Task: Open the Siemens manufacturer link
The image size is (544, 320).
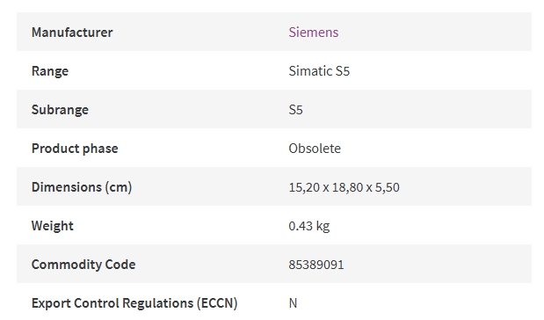Action: pos(313,33)
